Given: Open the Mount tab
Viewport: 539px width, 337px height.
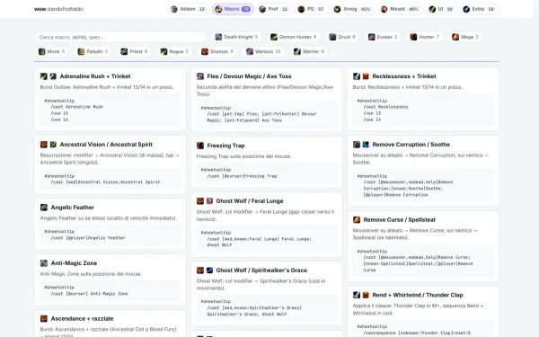Looking at the screenshot, I should (x=400, y=9).
